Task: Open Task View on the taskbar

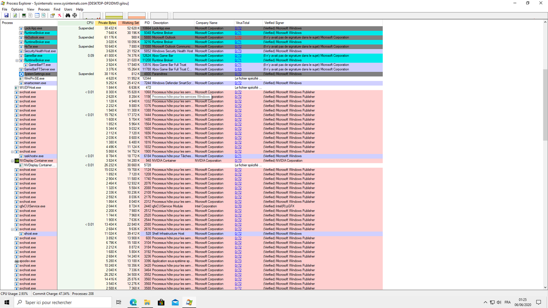Action: tap(119, 302)
